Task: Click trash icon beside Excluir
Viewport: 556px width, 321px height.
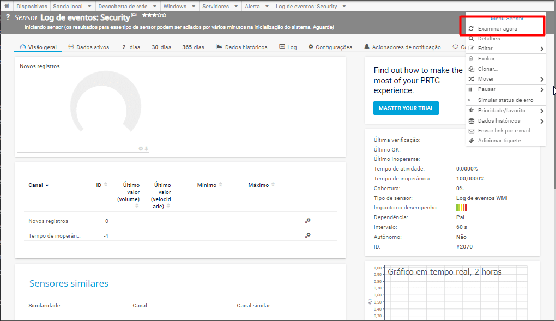Action: coord(471,58)
